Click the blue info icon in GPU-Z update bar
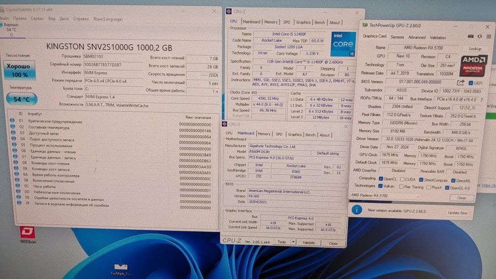Screen dimensions: 496x279 (356, 210)
